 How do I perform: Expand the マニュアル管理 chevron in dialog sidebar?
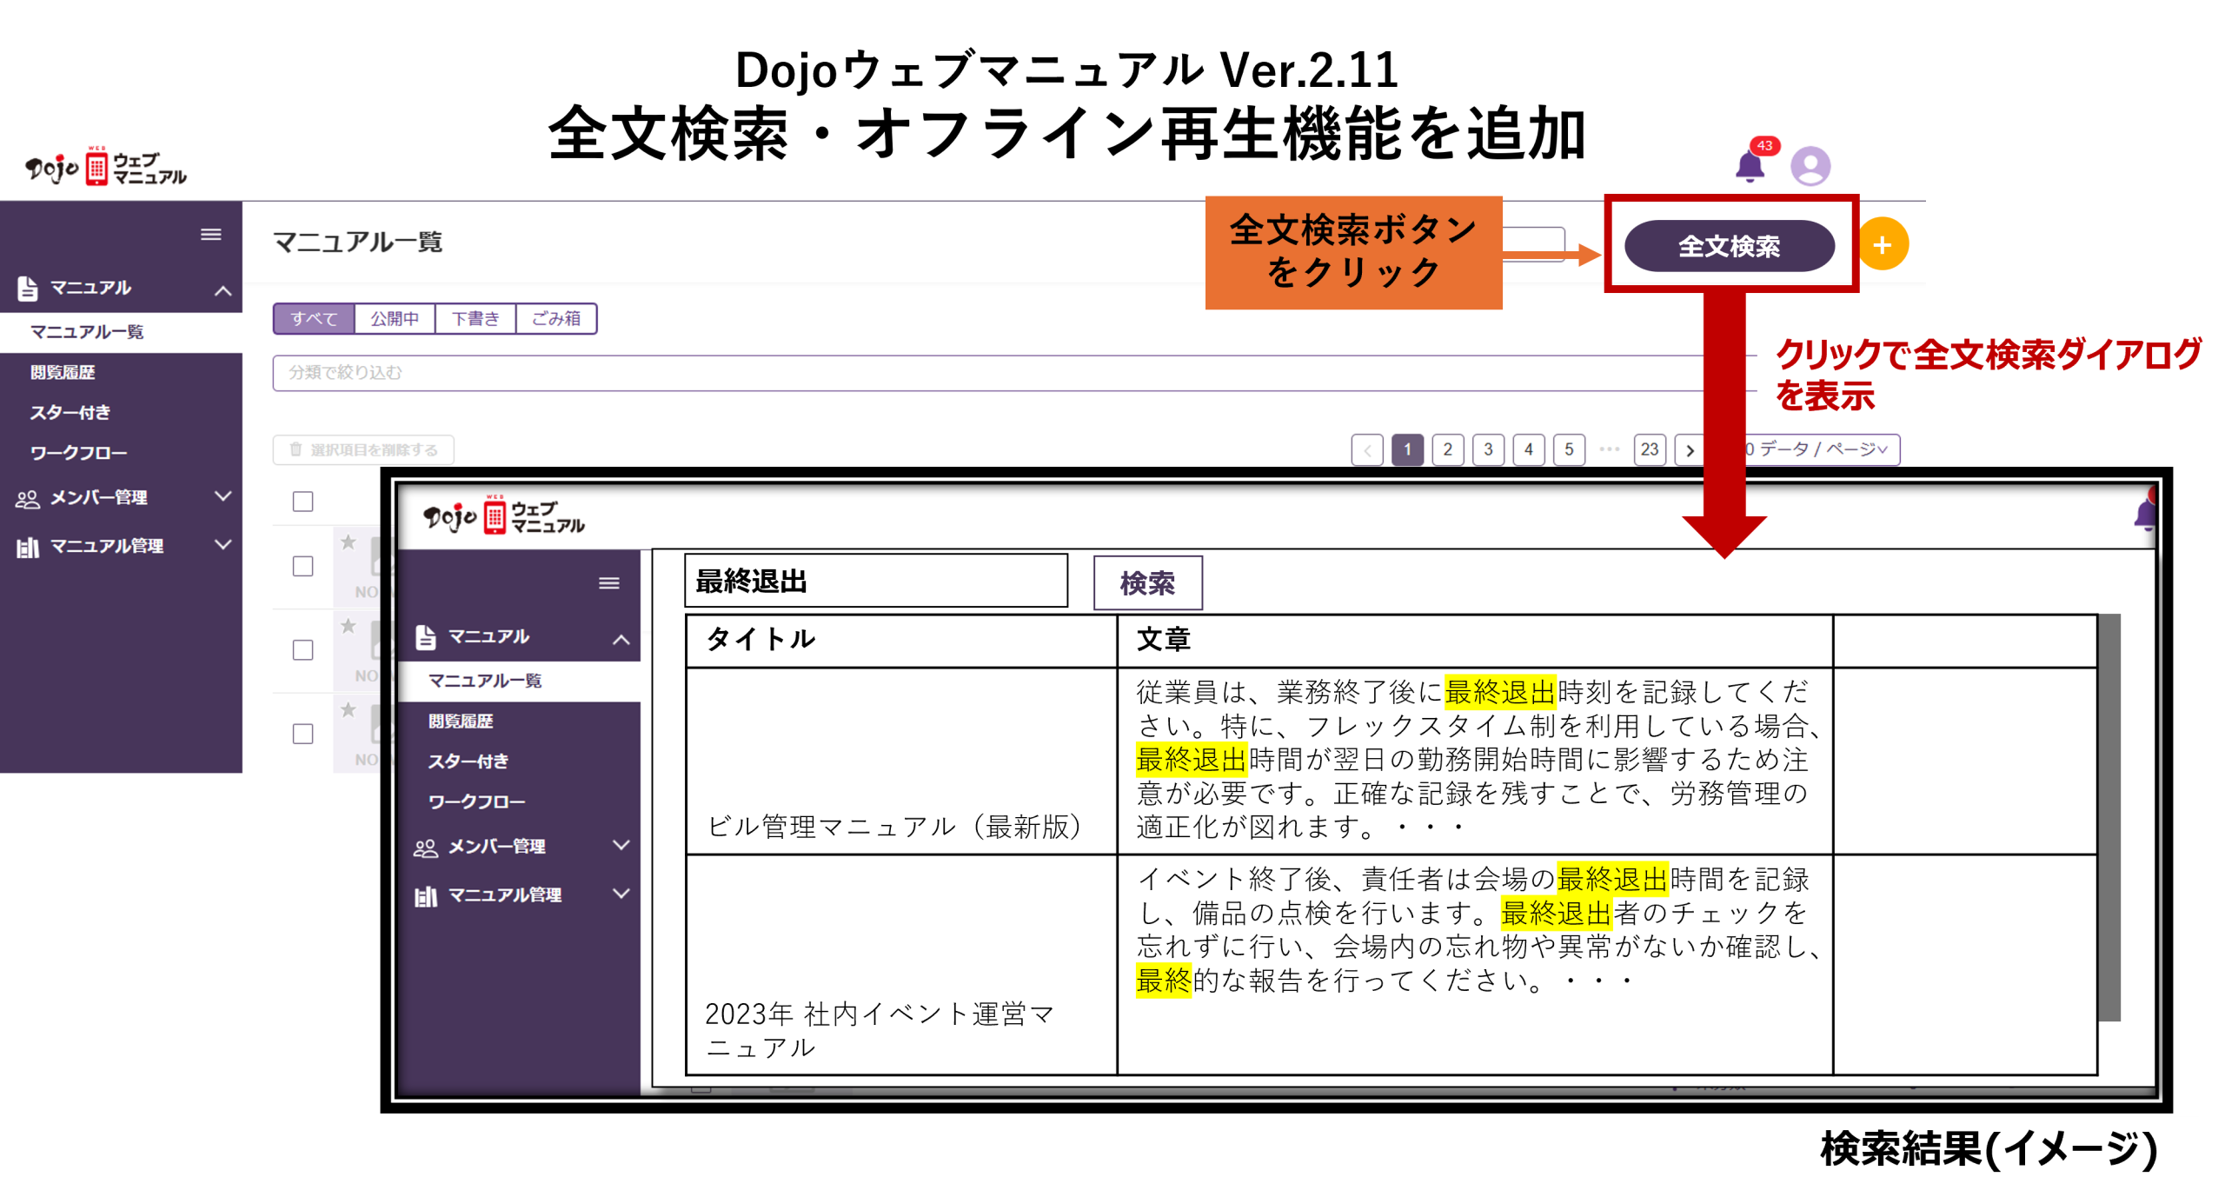pos(621,894)
